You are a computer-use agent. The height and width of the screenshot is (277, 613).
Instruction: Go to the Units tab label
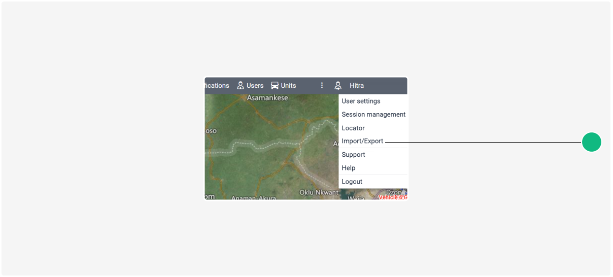coord(288,85)
